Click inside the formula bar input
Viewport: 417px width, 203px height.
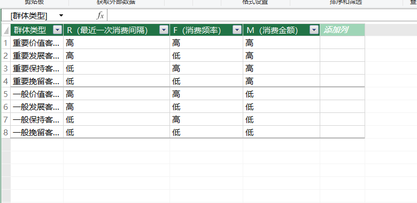tap(262, 15)
